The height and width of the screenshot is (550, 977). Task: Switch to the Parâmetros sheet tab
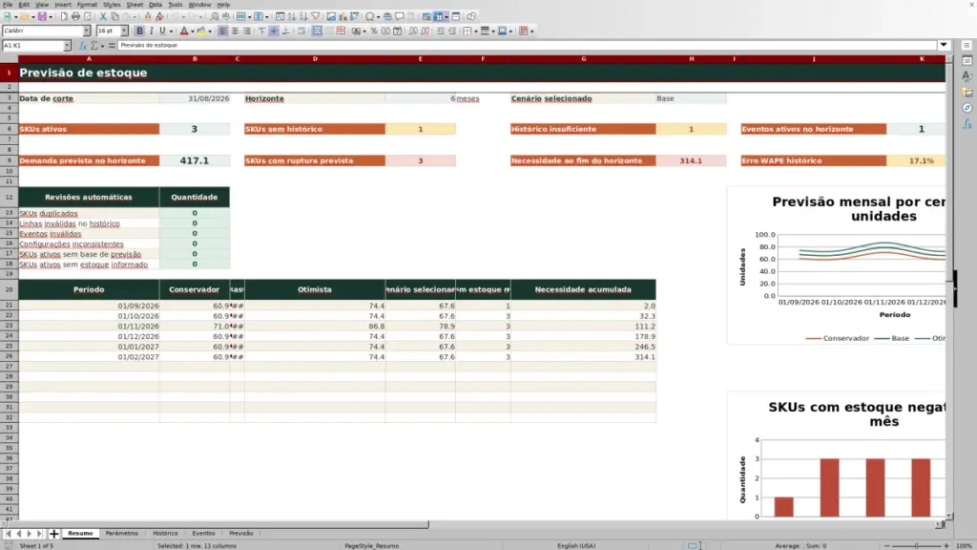coord(121,534)
